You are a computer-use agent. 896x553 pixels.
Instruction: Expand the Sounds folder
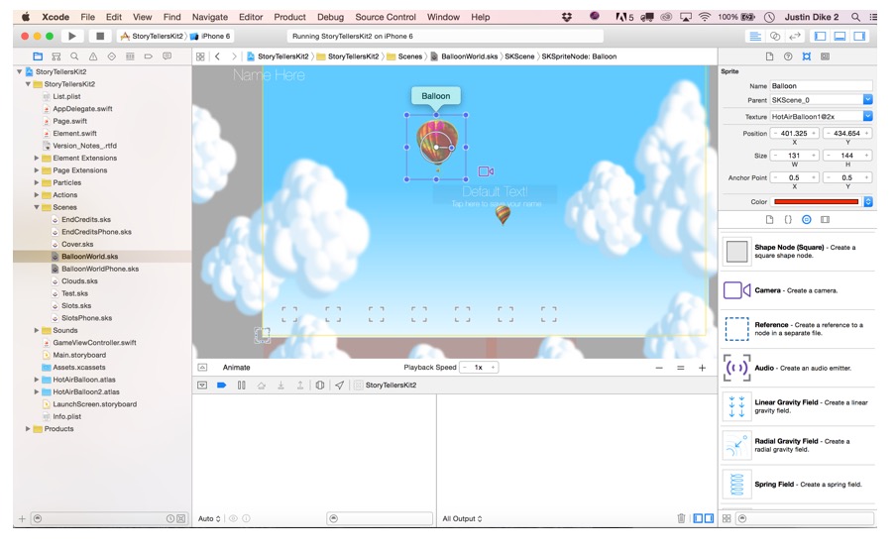(37, 330)
